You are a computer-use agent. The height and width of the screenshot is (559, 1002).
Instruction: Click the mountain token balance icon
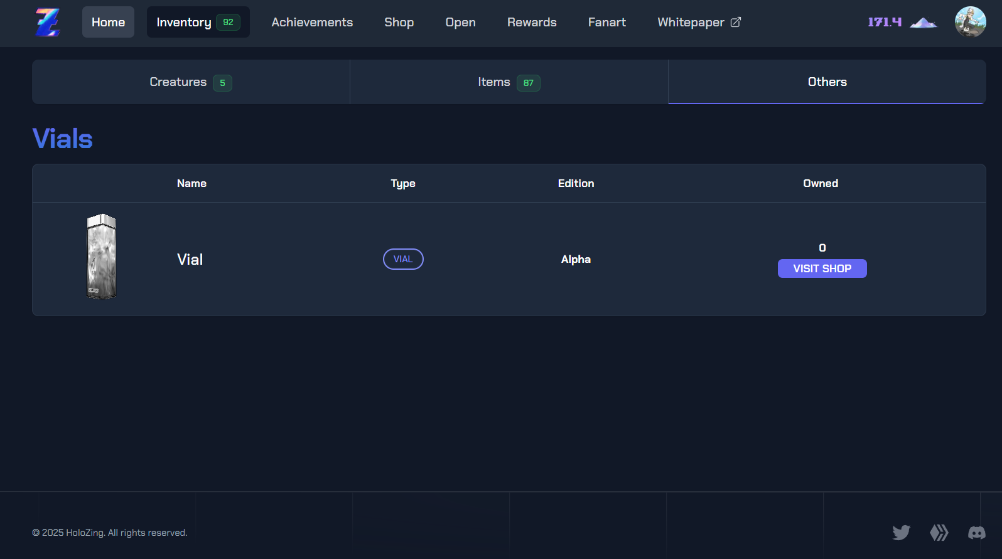click(x=923, y=23)
